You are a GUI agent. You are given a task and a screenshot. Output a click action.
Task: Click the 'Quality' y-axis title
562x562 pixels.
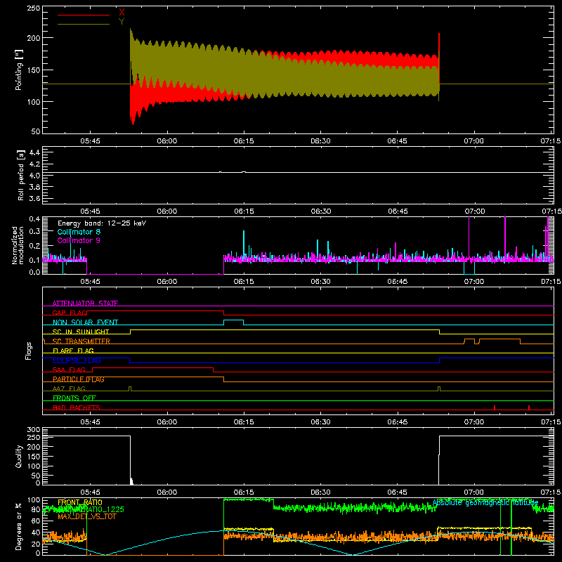19,456
